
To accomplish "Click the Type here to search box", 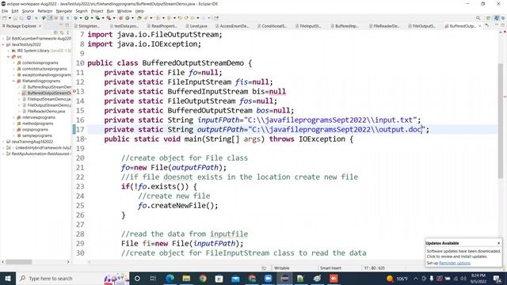I will click(72, 278).
